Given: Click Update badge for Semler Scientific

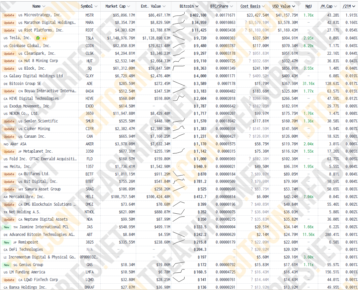Looking at the screenshot, I should tap(9, 121).
